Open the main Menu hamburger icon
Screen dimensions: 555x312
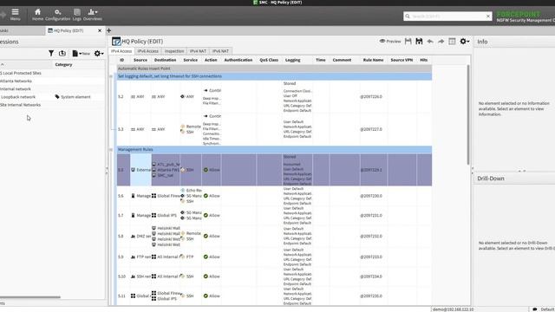[x=15, y=15]
